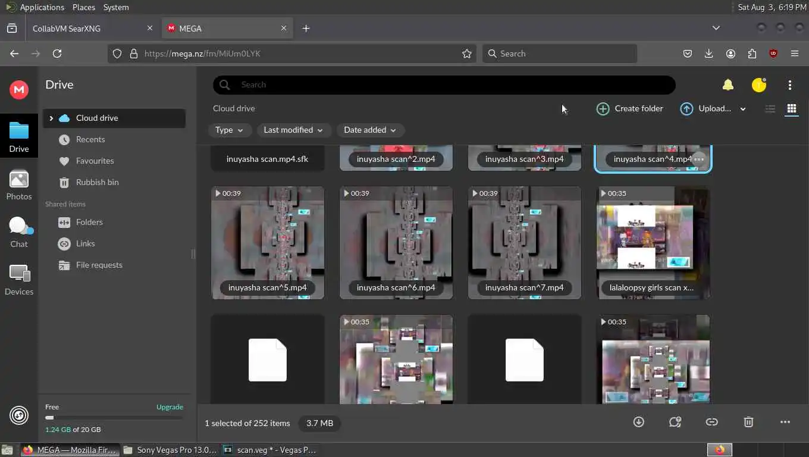Open the Last modified filter dropdown
Screen dimensions: 809x457
[x=293, y=130]
